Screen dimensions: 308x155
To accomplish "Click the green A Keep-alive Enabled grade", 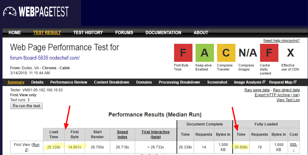I will (x=205, y=53).
